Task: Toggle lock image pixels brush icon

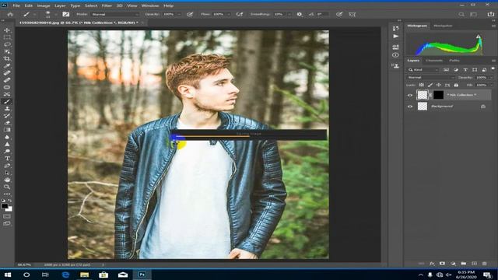Action: pos(430,85)
